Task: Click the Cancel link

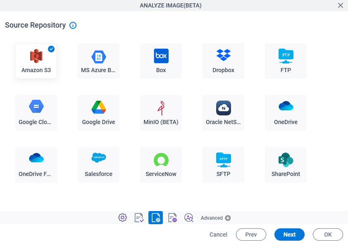Action: pyautogui.click(x=218, y=235)
